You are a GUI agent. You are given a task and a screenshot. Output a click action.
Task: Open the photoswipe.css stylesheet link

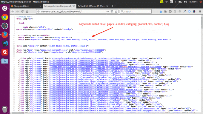point(87,62)
